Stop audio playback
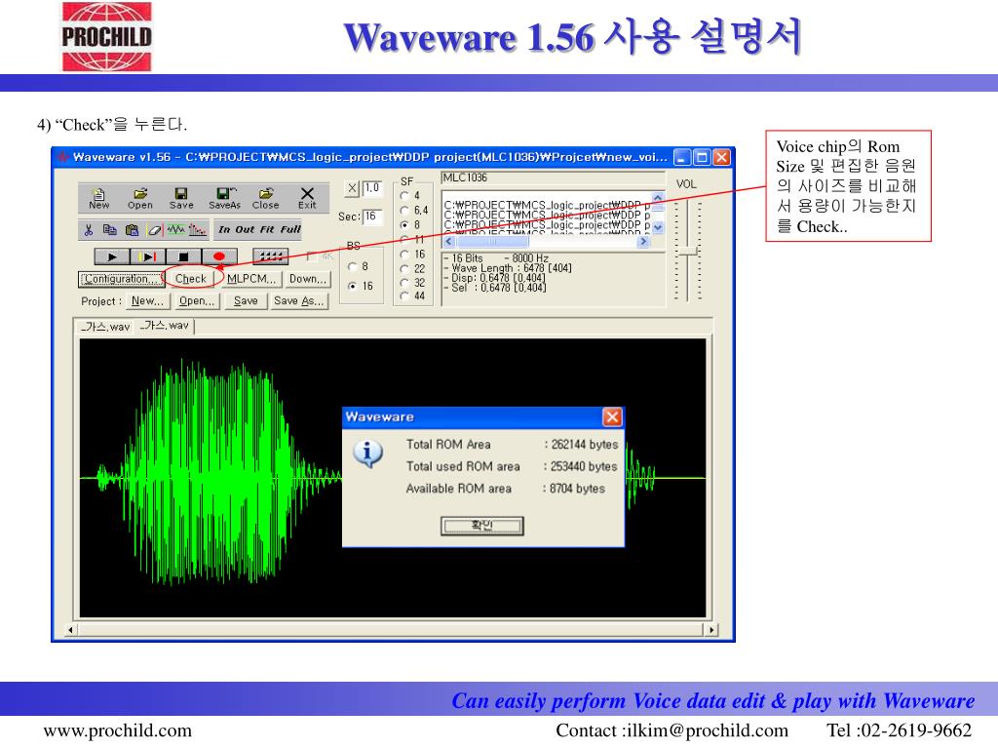The image size is (998, 749). pyautogui.click(x=183, y=256)
